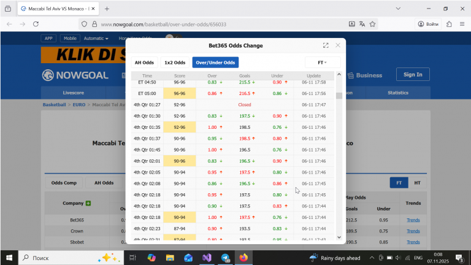Screen dimensions: 471x265
Task: Click highlighted 96-96 score at ET 05:00
Action: 180,93
